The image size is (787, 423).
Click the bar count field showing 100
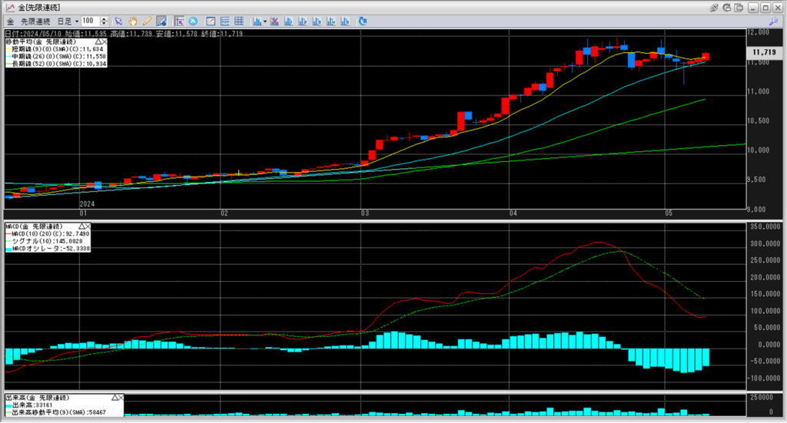click(89, 21)
